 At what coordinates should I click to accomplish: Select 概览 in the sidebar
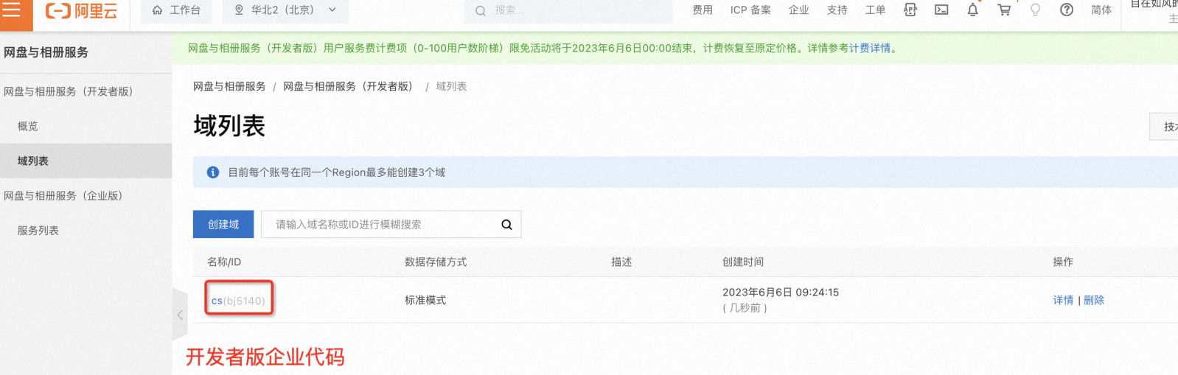[x=28, y=126]
